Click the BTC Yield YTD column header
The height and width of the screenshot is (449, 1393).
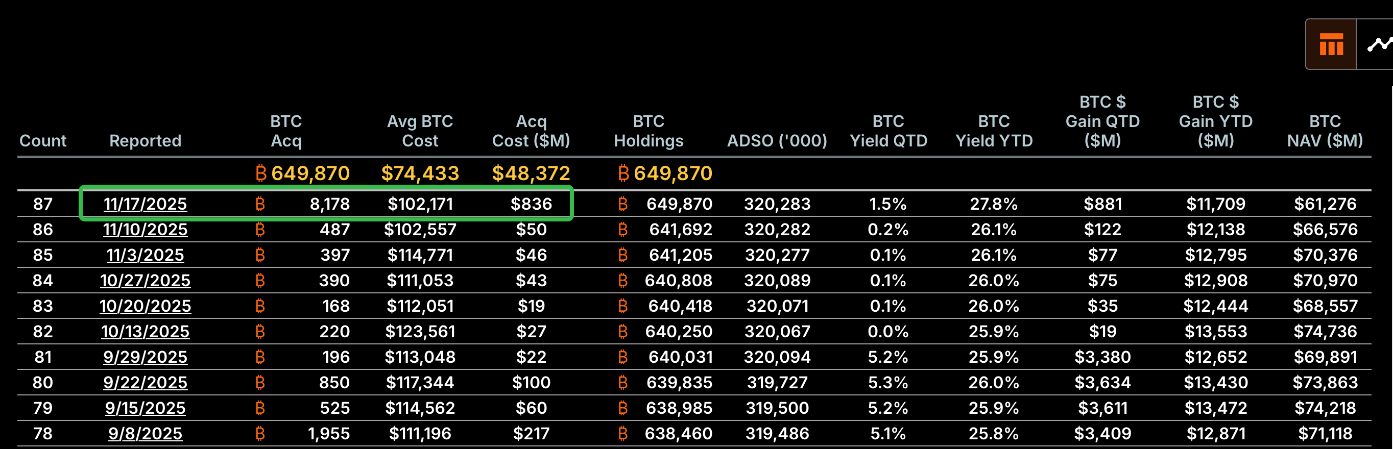click(x=994, y=131)
